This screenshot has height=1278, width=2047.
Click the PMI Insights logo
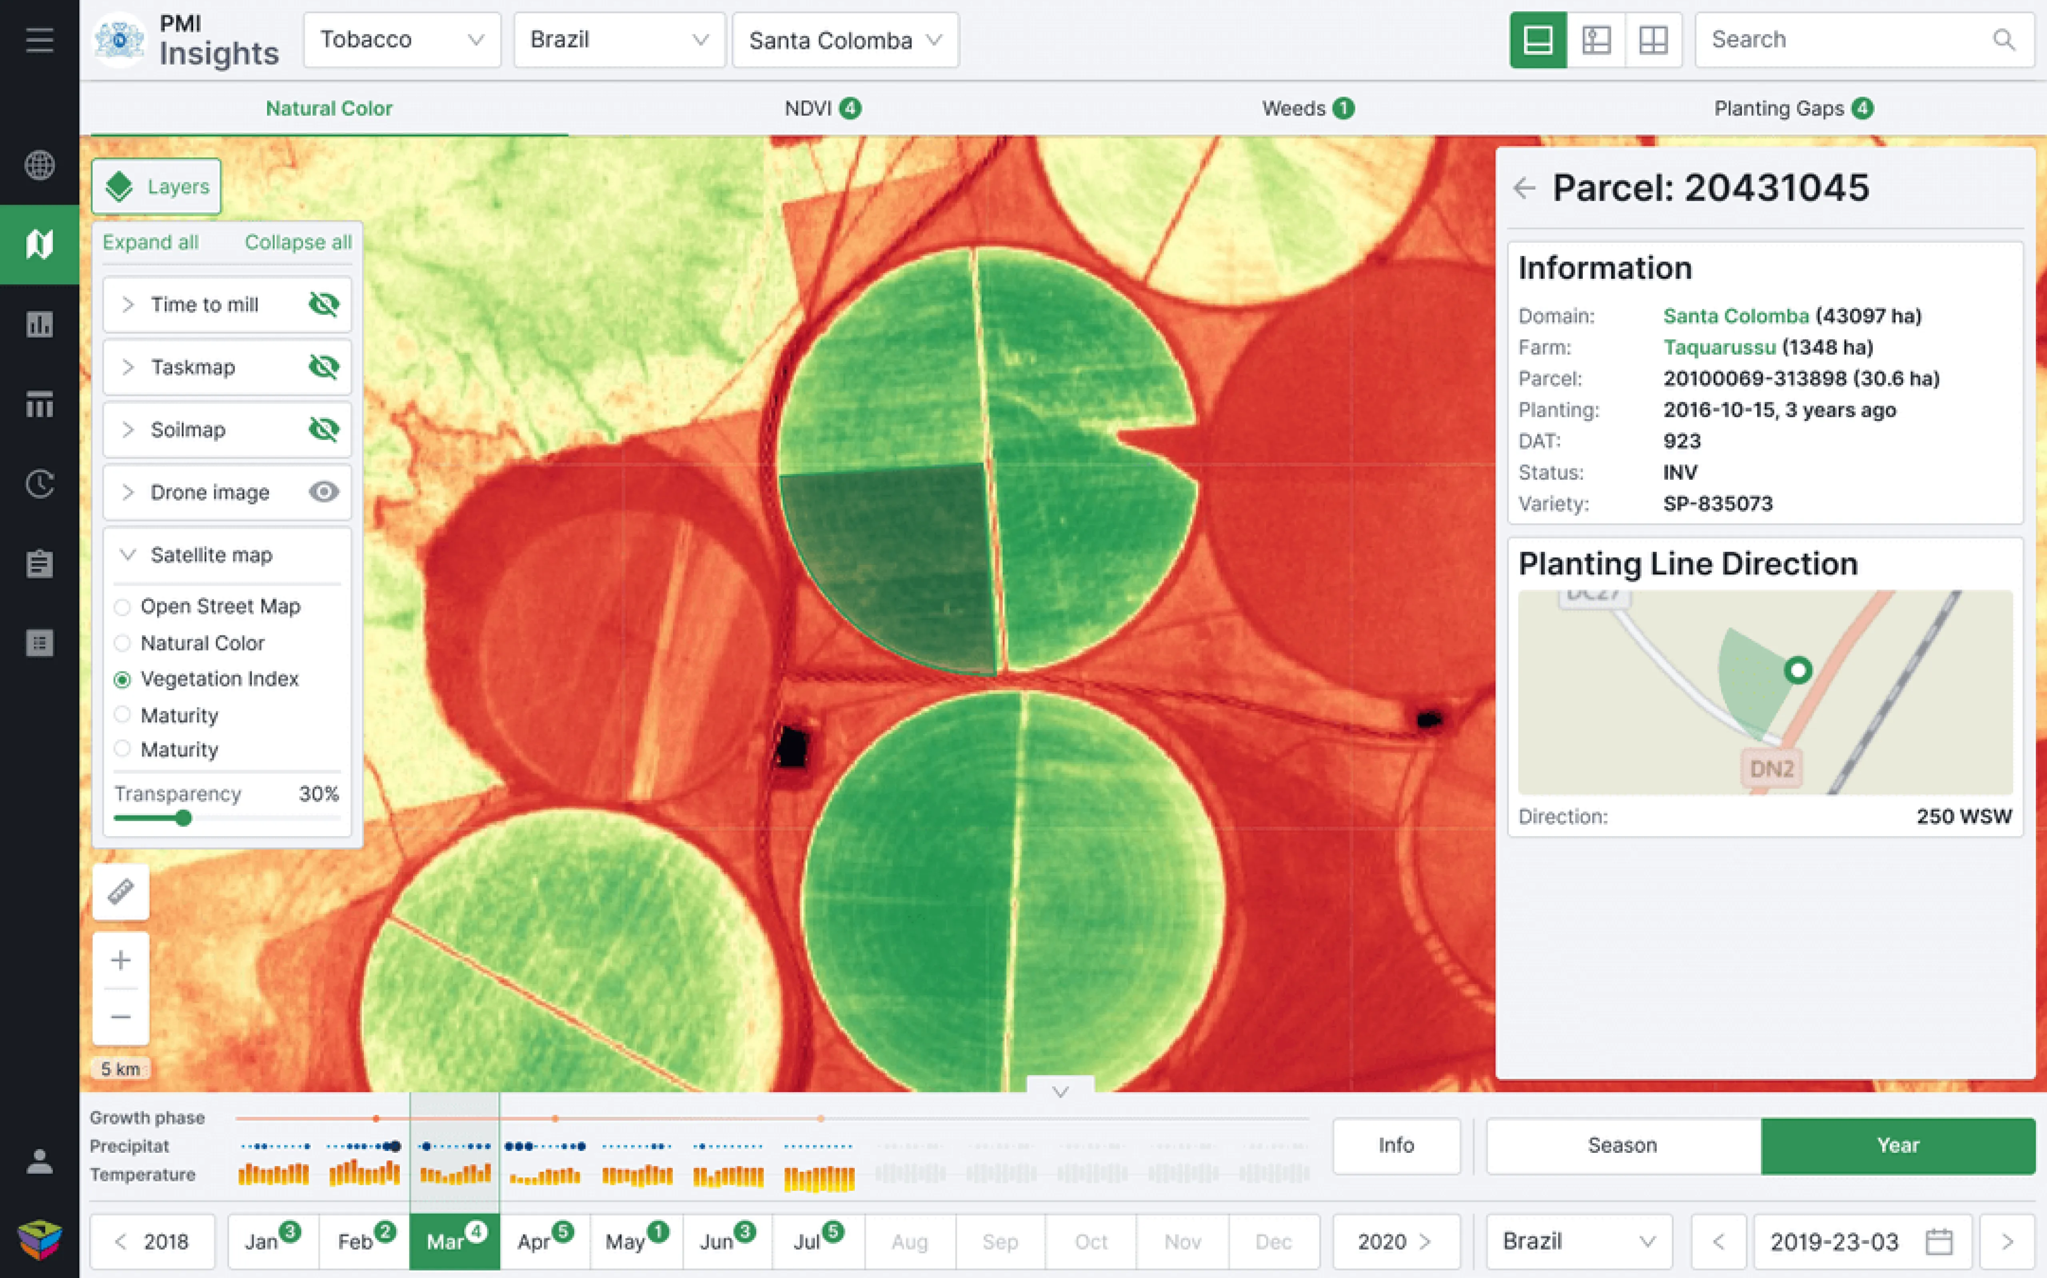119,40
